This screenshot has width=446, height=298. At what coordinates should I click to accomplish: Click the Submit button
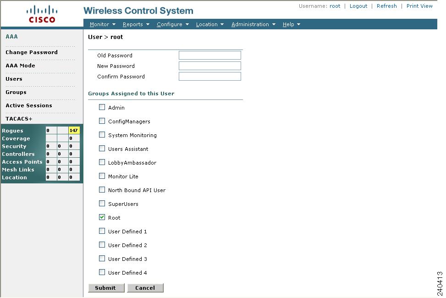(x=106, y=288)
